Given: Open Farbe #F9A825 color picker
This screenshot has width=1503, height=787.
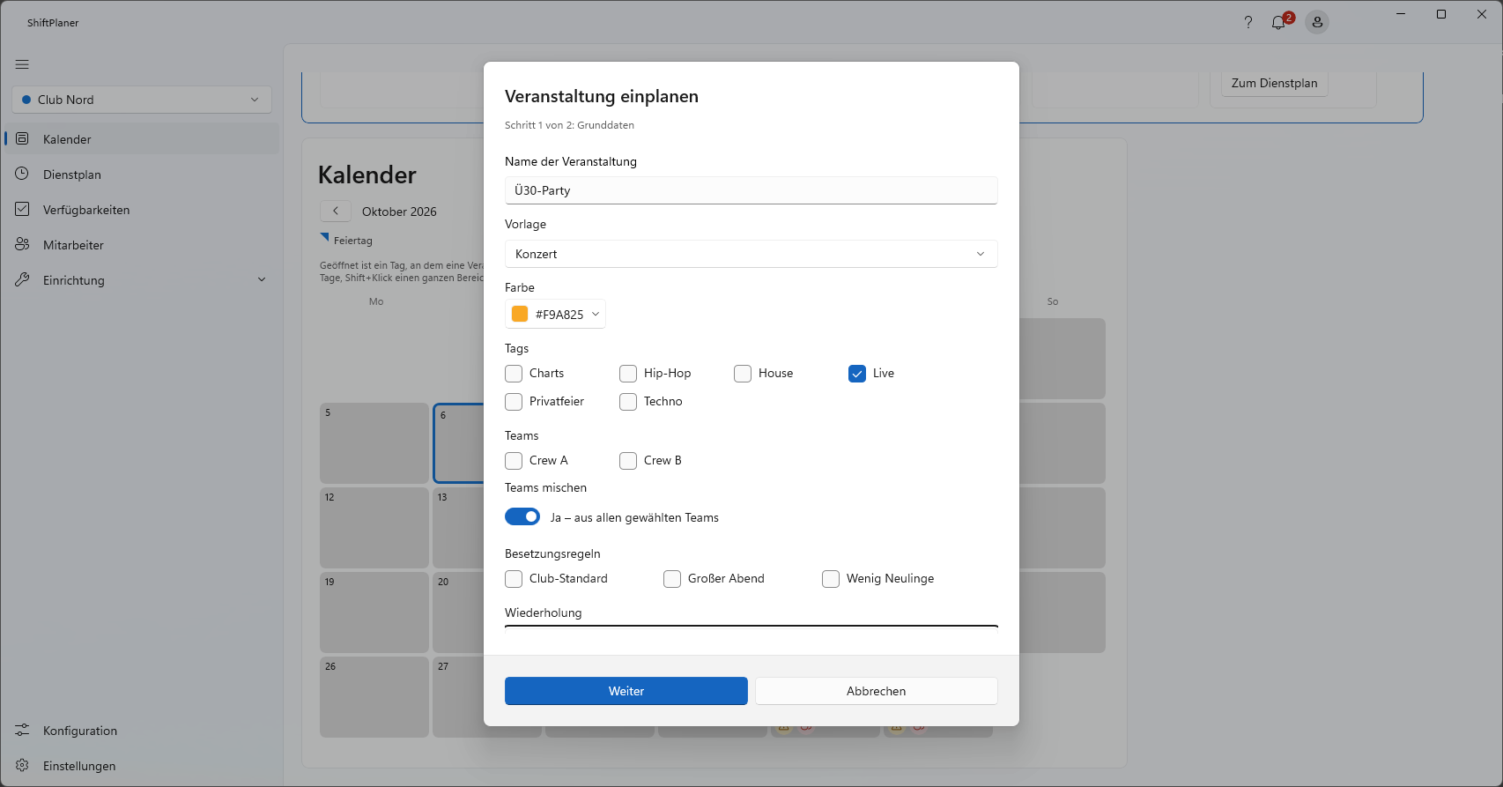Looking at the screenshot, I should pos(555,315).
